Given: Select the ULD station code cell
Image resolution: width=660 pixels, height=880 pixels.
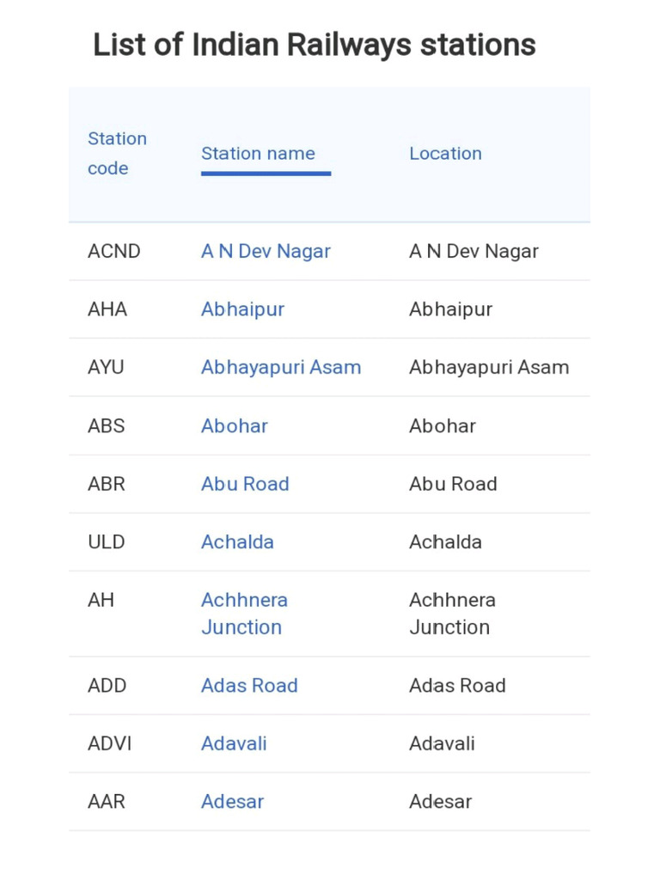Looking at the screenshot, I should pos(106,542).
